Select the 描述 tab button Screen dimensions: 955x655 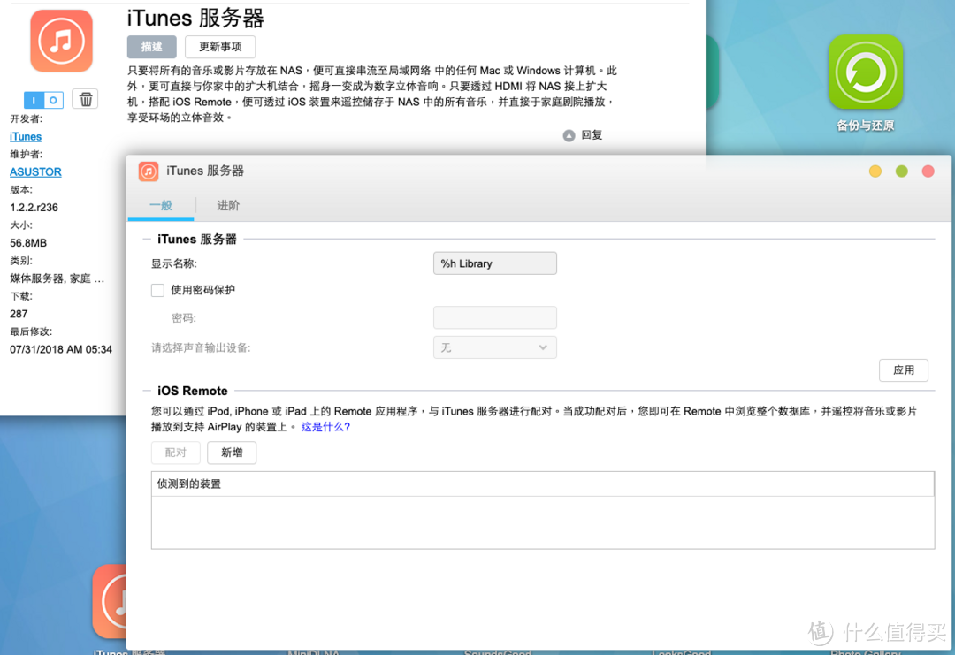tap(152, 47)
